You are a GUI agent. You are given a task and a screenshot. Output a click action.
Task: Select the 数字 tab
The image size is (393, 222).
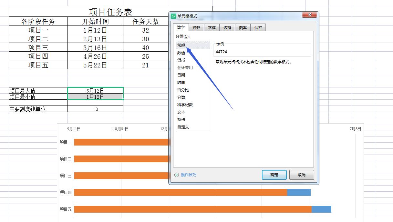[181, 27]
